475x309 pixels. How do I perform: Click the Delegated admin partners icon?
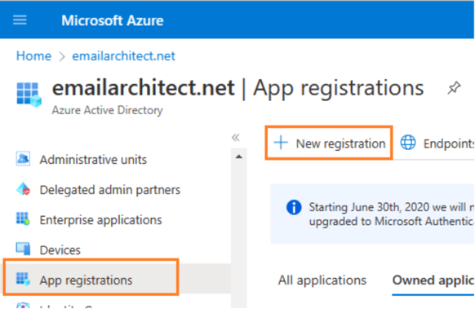(23, 189)
